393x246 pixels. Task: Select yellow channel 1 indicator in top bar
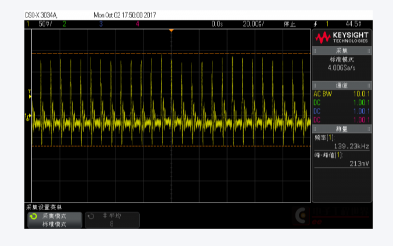(x=27, y=24)
